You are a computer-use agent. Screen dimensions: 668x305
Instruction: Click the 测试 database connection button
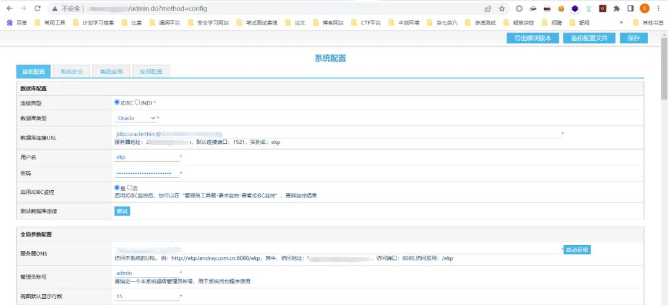click(x=122, y=211)
